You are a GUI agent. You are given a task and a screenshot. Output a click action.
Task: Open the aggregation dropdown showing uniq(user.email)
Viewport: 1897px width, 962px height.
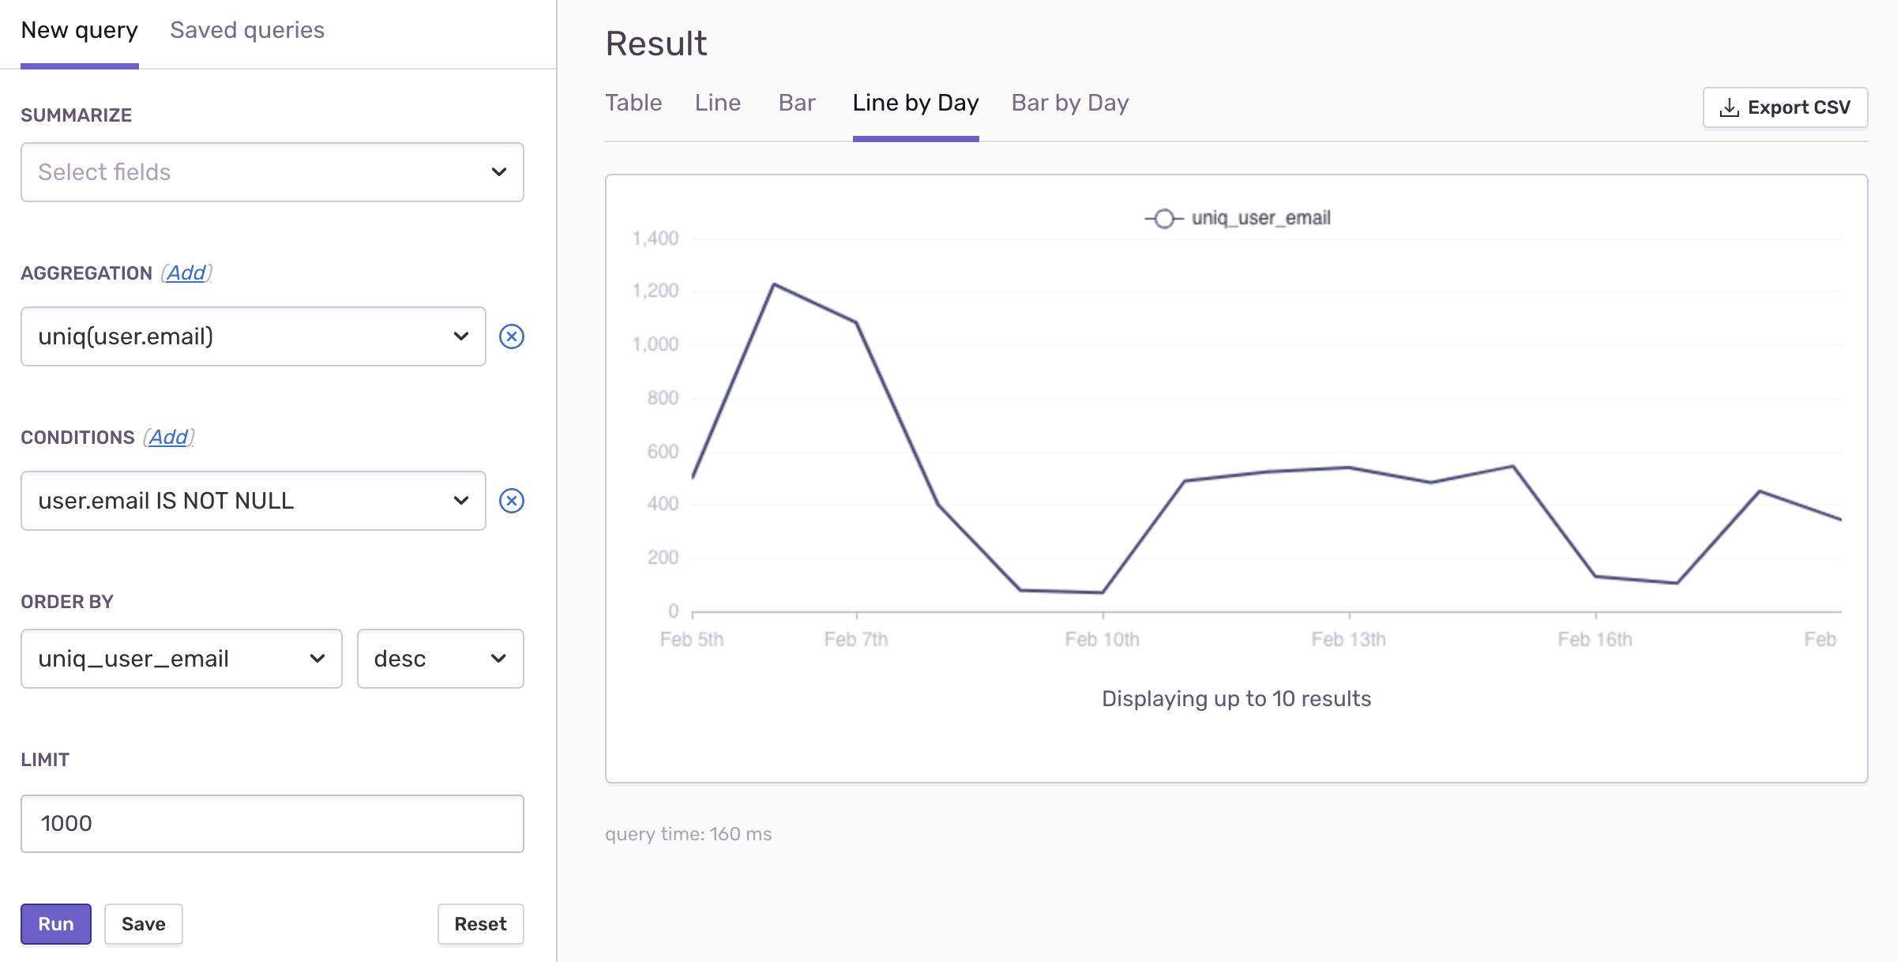[x=253, y=336]
